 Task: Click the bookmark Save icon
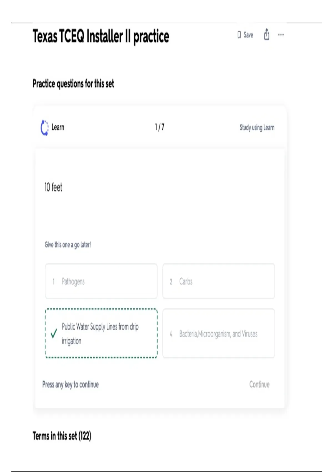click(239, 35)
